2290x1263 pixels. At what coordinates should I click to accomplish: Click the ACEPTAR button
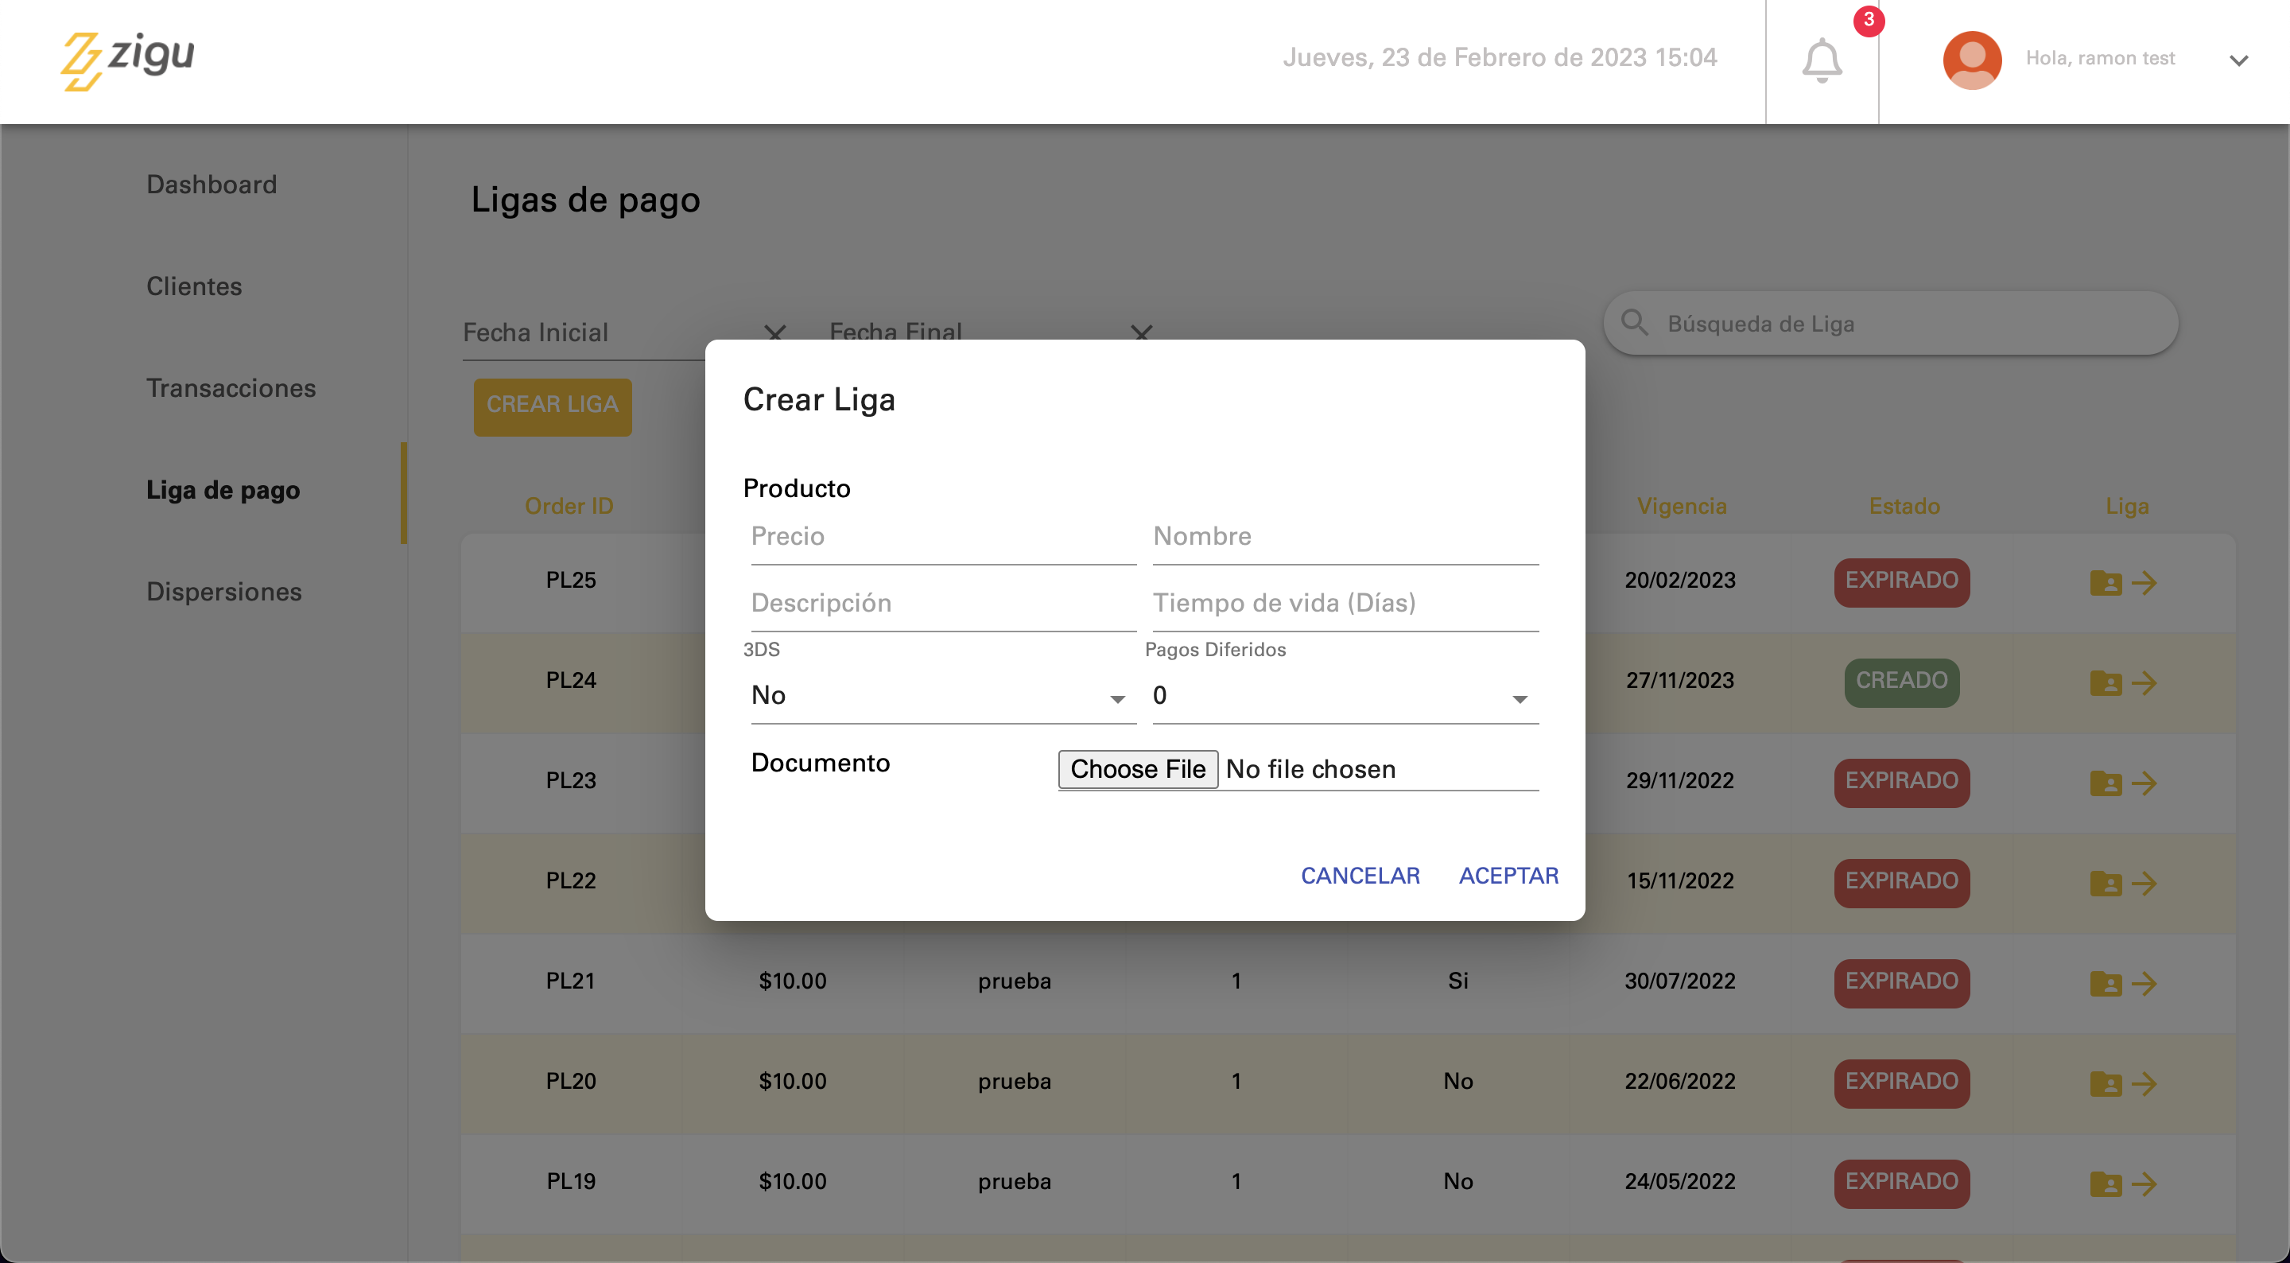pos(1508,875)
